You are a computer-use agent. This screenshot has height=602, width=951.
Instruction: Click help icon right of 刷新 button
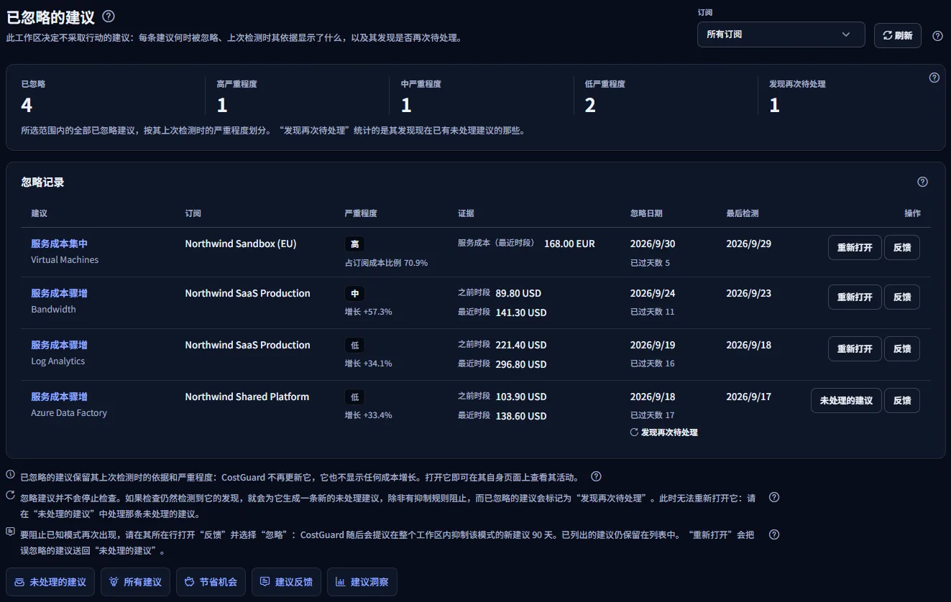(x=937, y=36)
